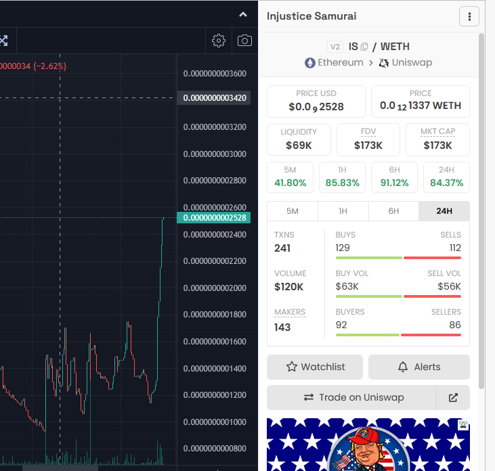Click the SELLS count 112
This screenshot has height=471, width=495.
[x=455, y=248]
